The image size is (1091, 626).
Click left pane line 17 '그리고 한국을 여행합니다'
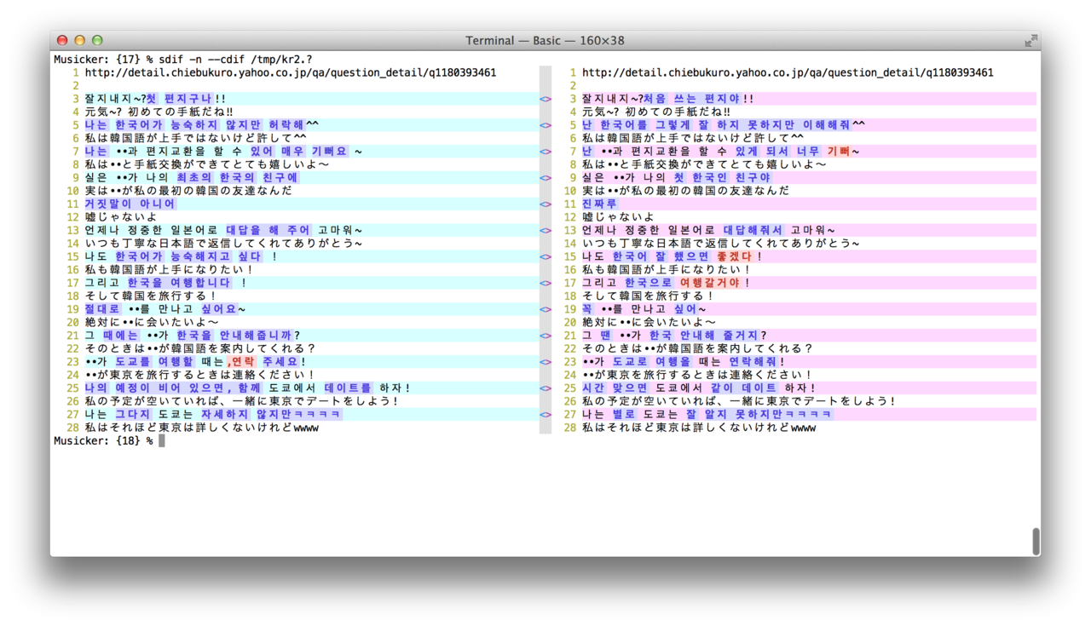[x=158, y=284]
